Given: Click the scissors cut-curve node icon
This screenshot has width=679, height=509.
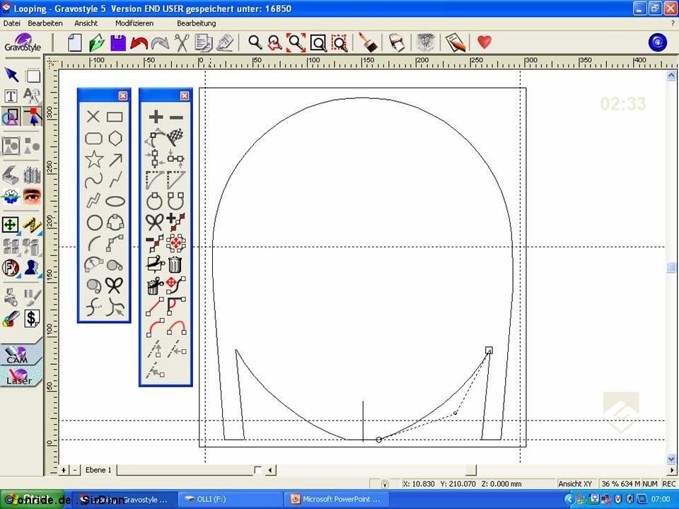Looking at the screenshot, I should (155, 222).
